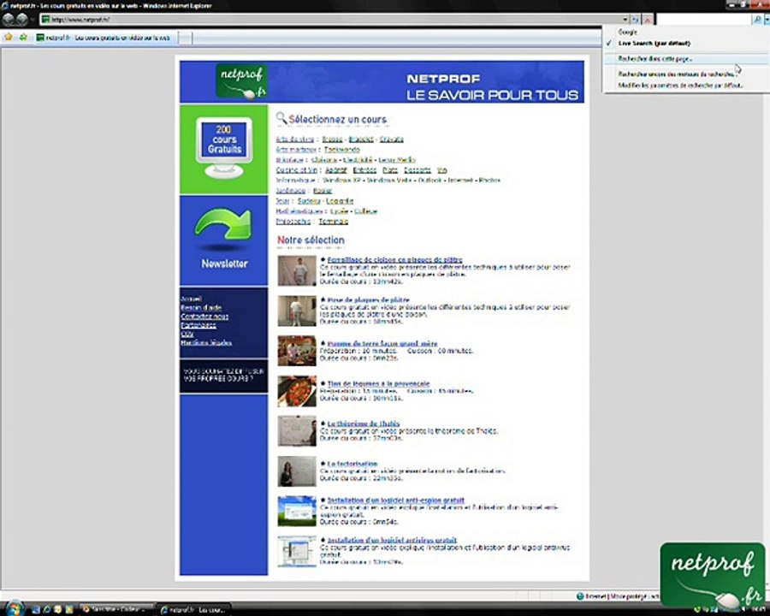Click the Live Search input box
The image size is (770, 616).
705,20
